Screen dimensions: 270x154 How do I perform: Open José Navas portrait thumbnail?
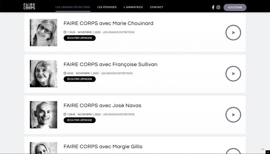[43, 115]
